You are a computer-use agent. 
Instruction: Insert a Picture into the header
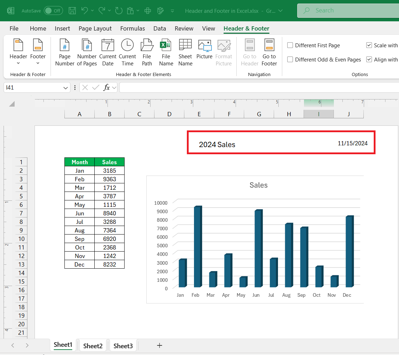(204, 49)
